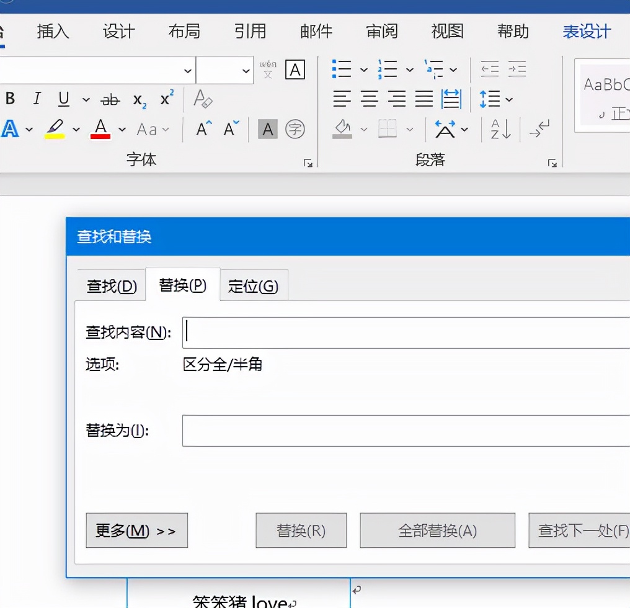The height and width of the screenshot is (608, 630).
Task: Decrease paragraph indent
Action: tap(490, 69)
